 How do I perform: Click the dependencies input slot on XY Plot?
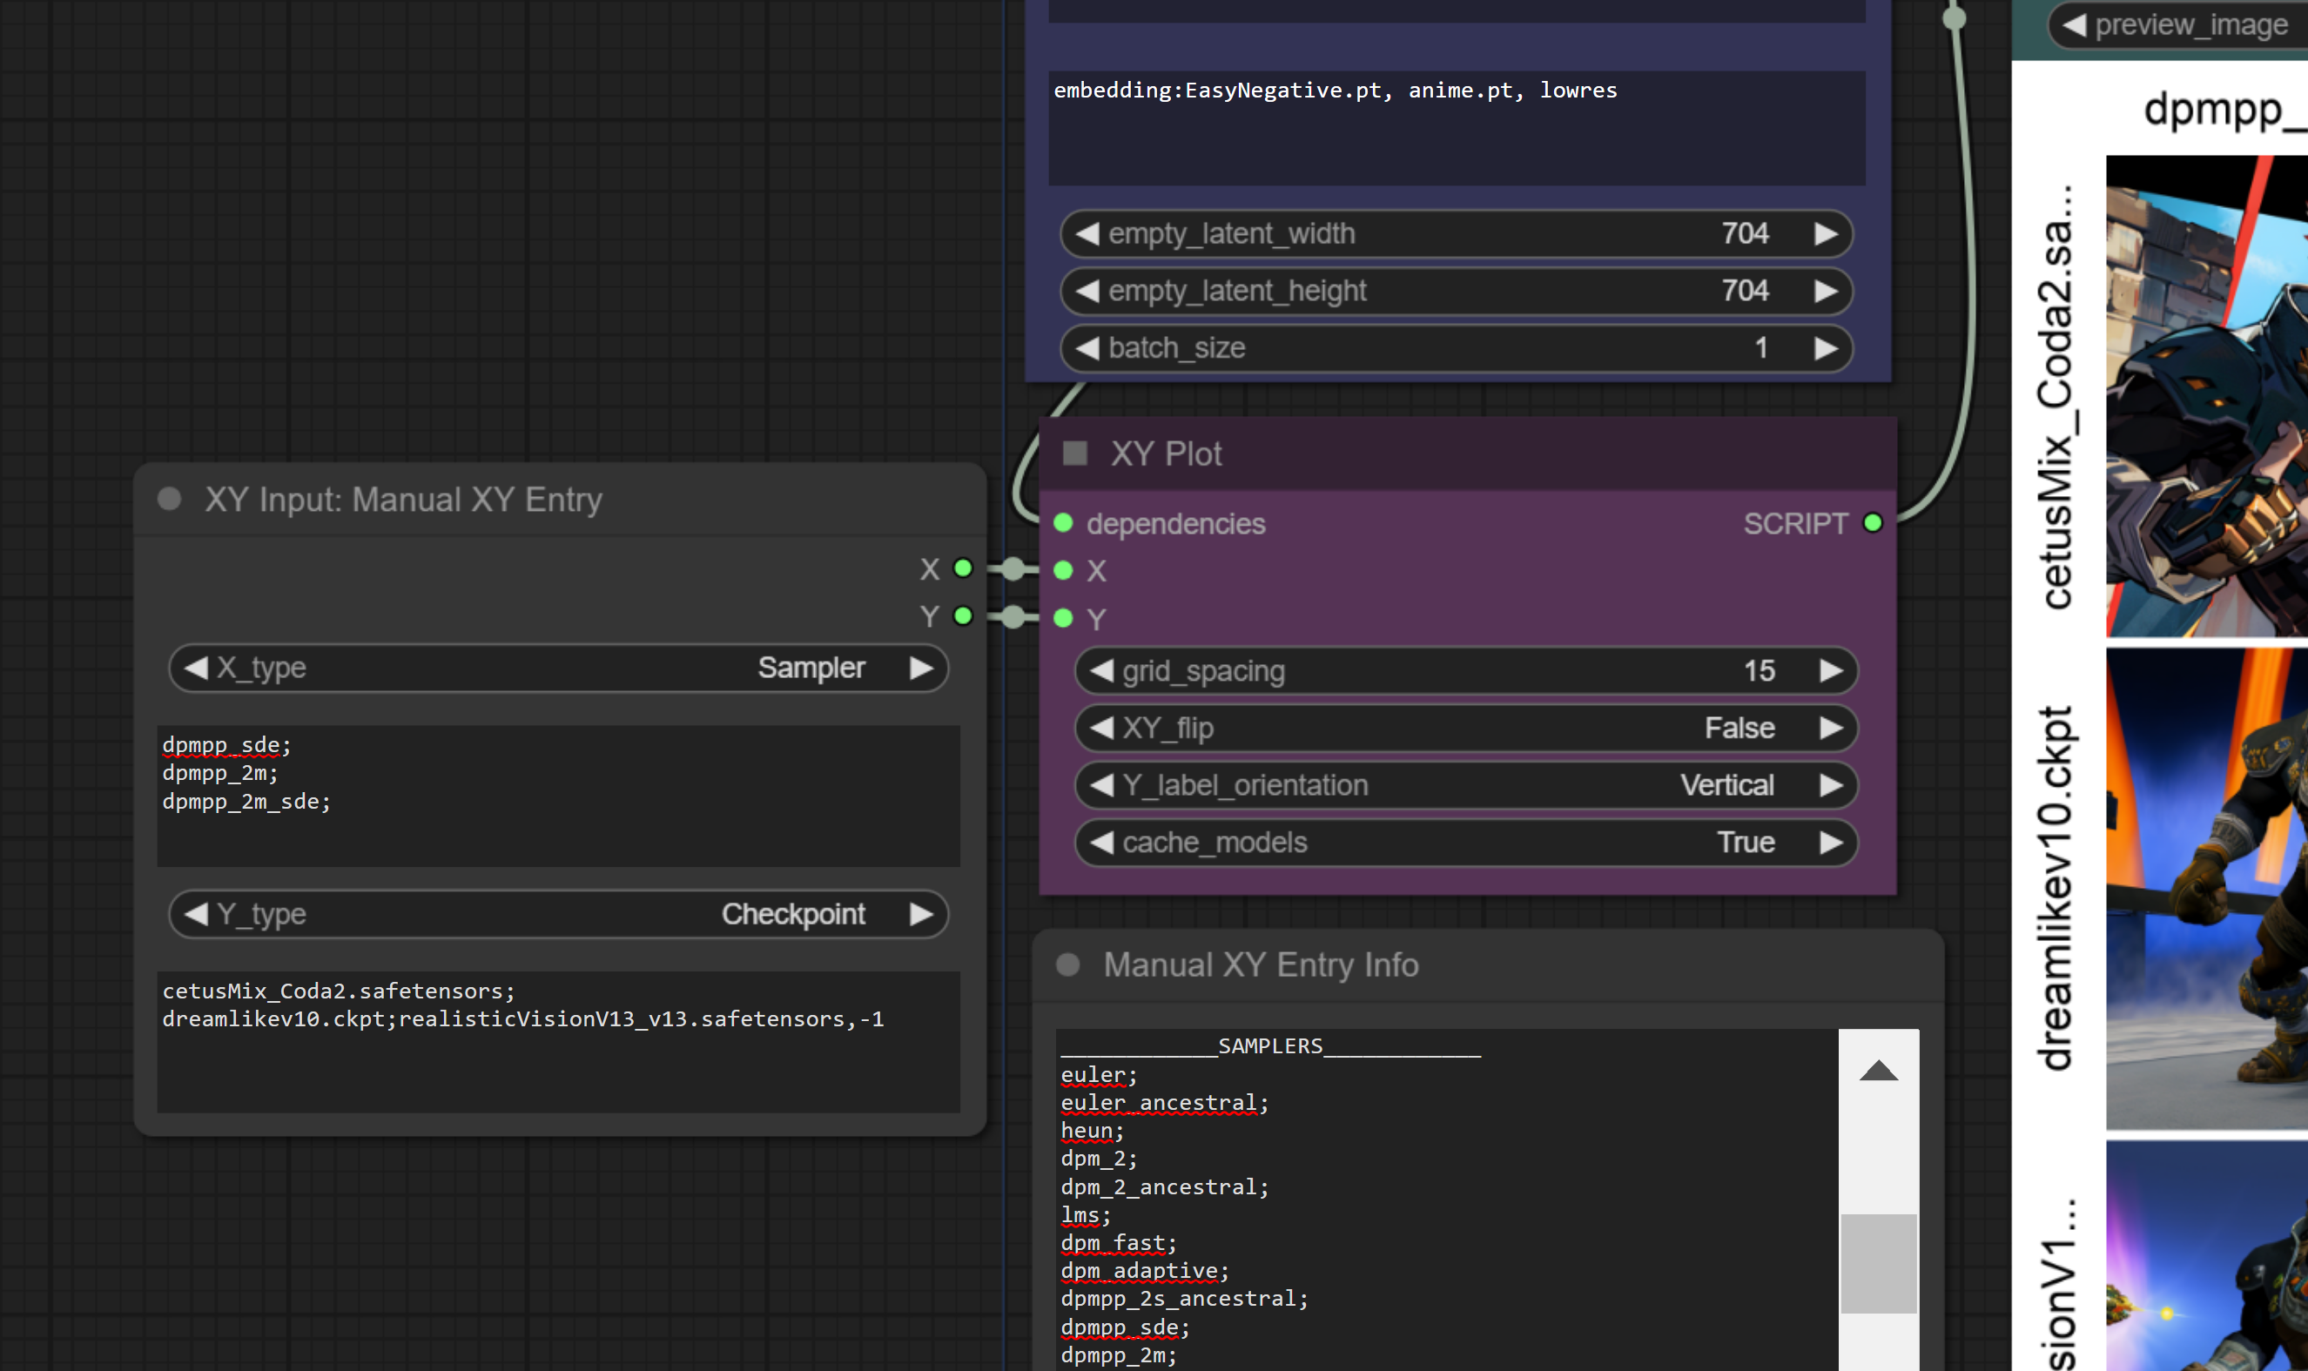pos(1062,524)
